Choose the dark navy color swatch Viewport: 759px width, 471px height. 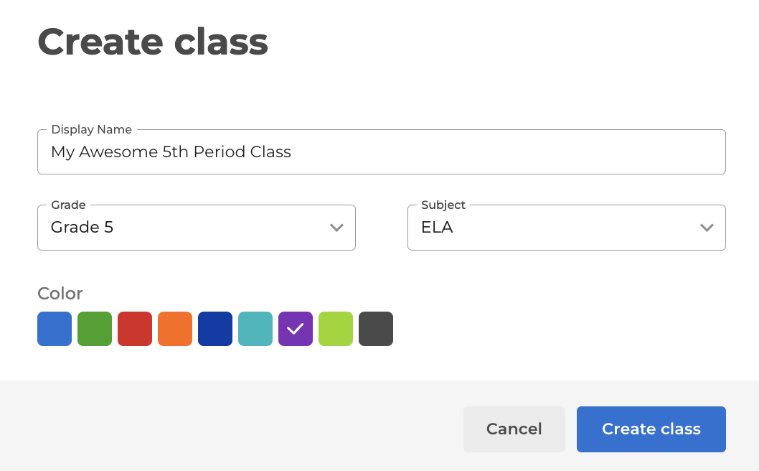(x=215, y=329)
